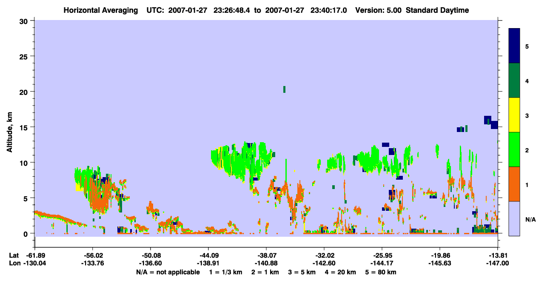Click the lavender N/A colorbar segment
Viewport: 553px width, 284px height.
pyautogui.click(x=514, y=218)
